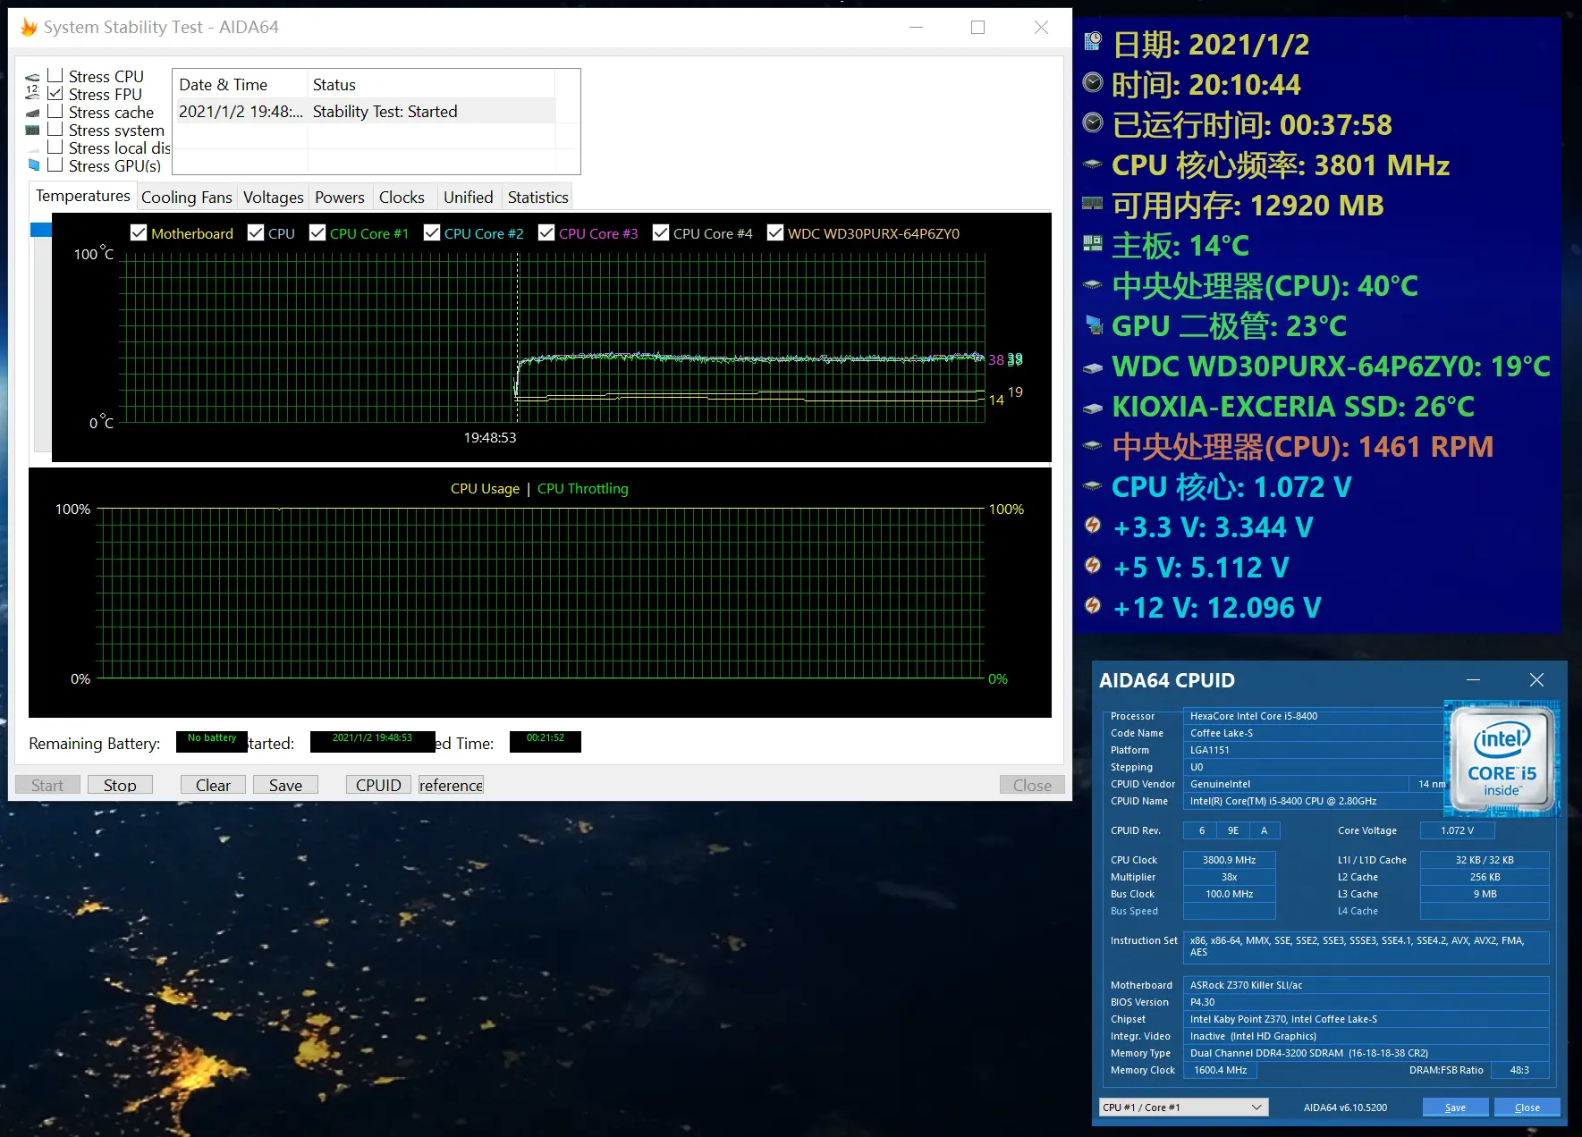Enable the Stress local disks checkbox

[x=55, y=147]
